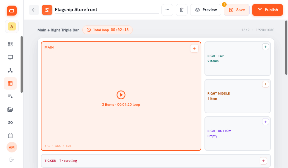Add item to Right Bottom zone
Image resolution: width=288 pixels, height=168 pixels.
[266, 122]
